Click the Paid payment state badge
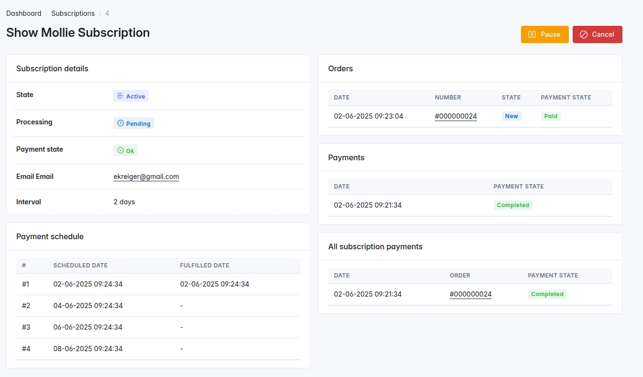 (x=551, y=116)
